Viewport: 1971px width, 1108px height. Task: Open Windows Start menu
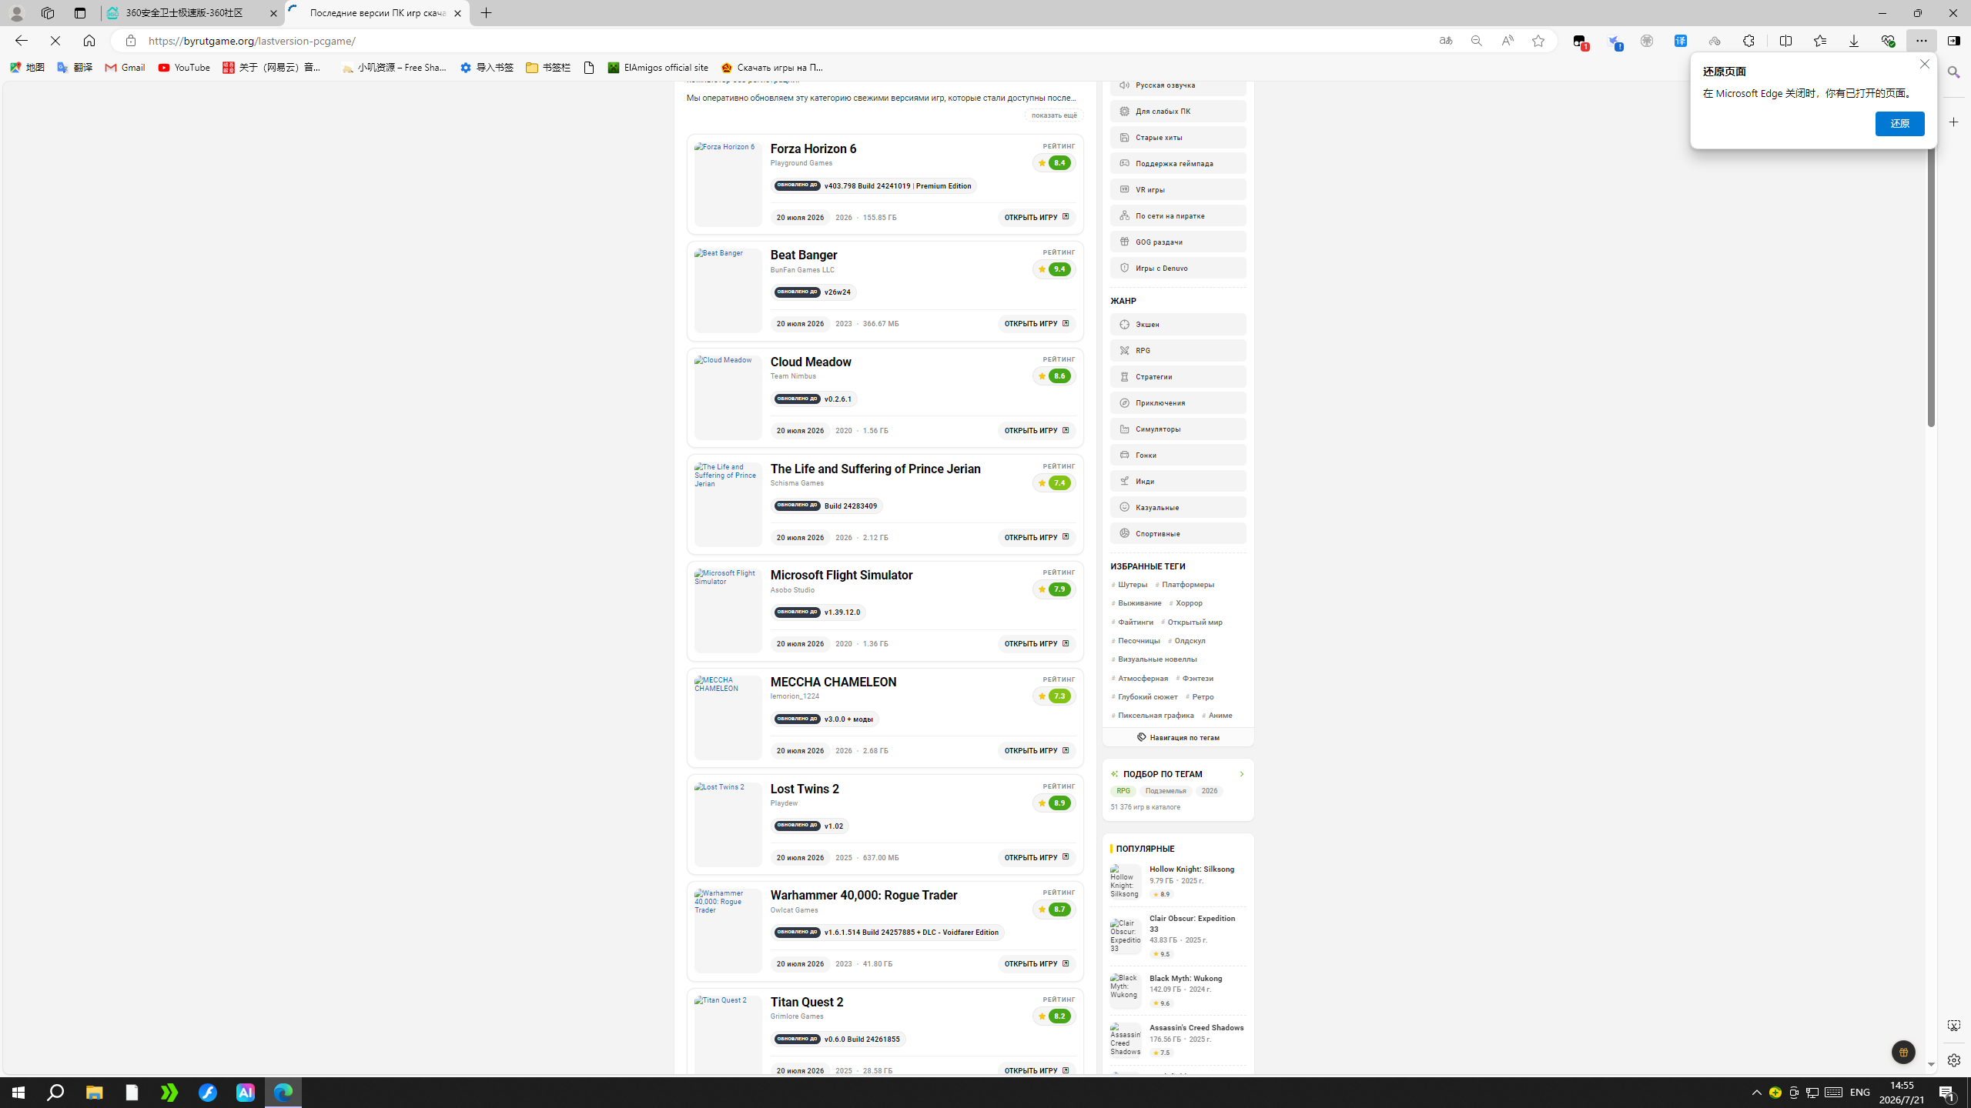(18, 1092)
